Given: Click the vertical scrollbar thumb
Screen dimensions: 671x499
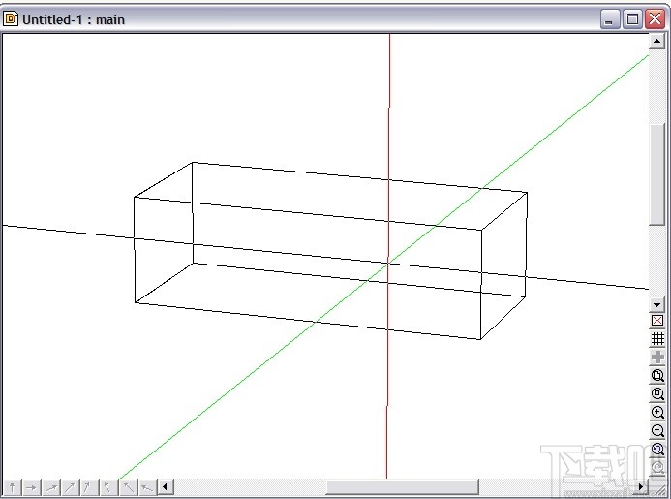Looking at the screenshot, I should [x=656, y=174].
